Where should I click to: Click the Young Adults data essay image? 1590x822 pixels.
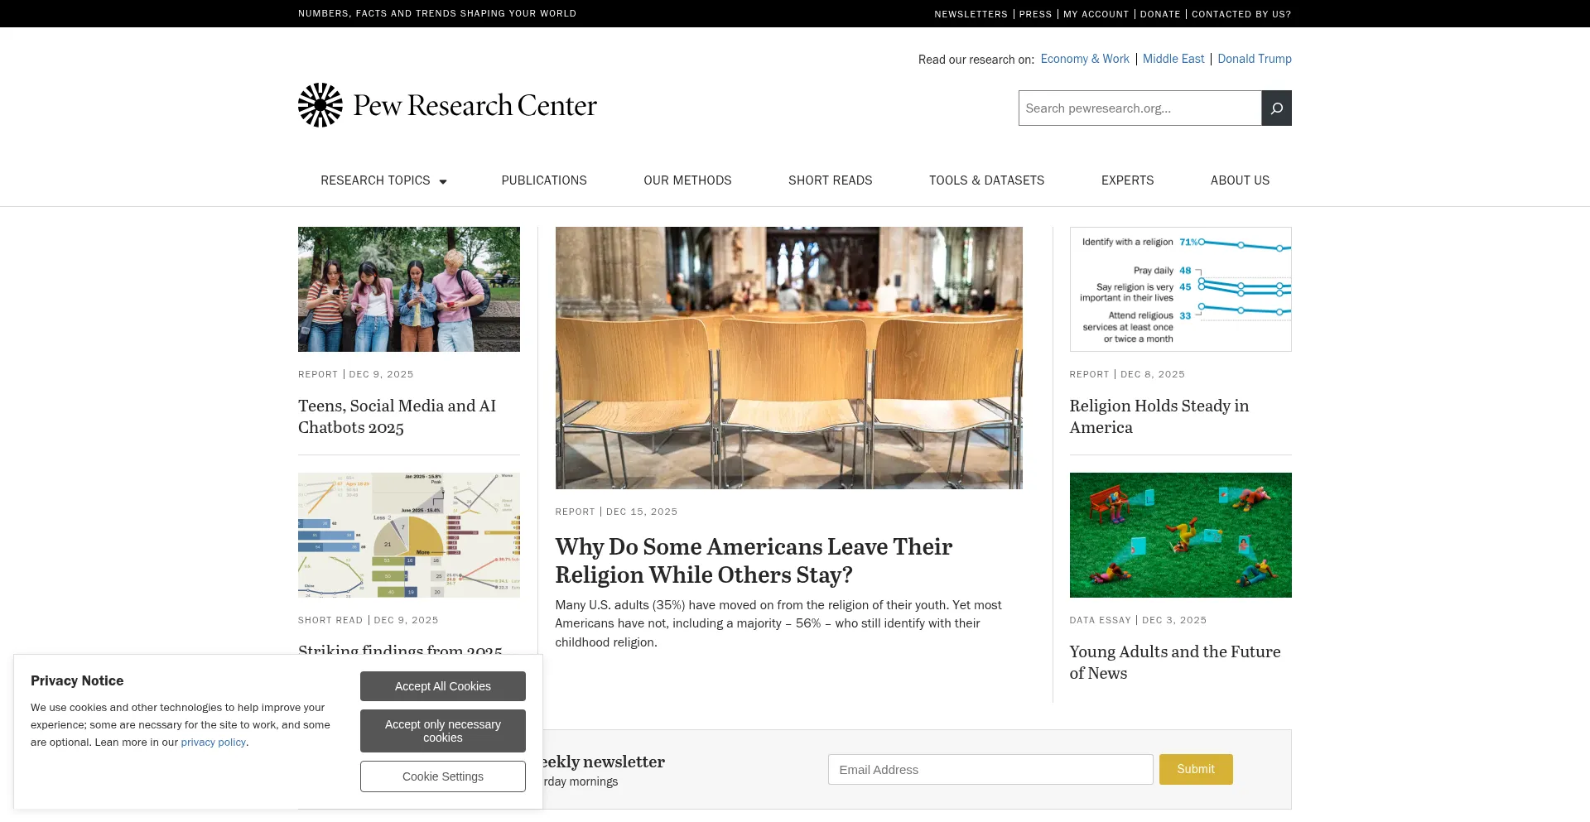click(1180, 534)
